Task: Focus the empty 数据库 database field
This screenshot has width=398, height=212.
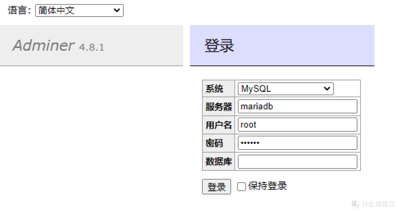Action: coord(297,161)
